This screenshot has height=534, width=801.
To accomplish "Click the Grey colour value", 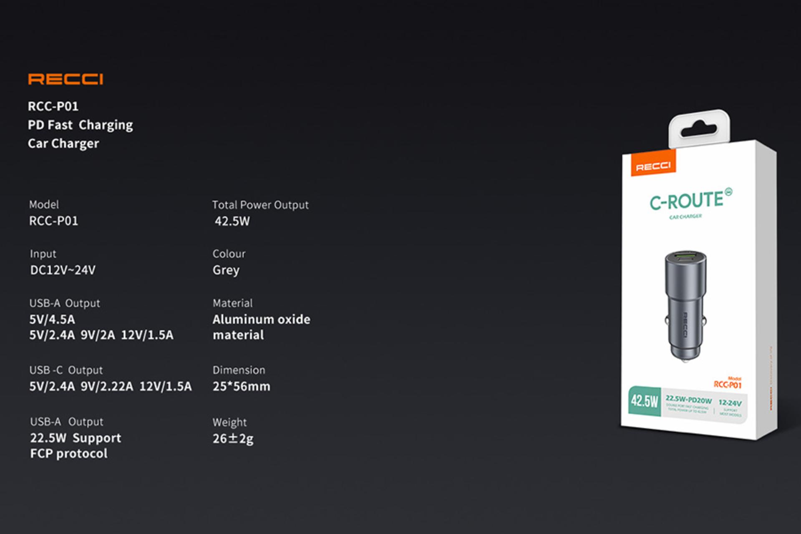I will 226,270.
